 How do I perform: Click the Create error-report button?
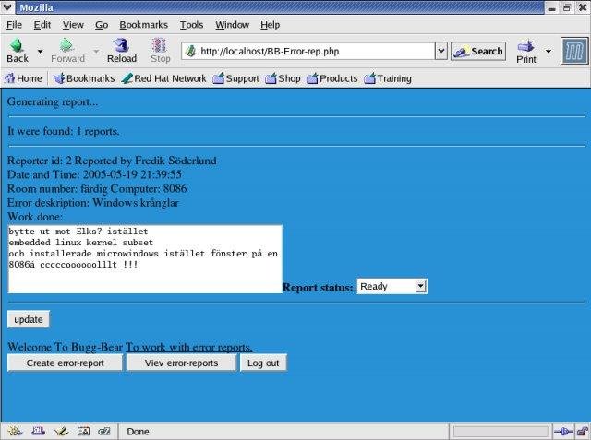[65, 363]
